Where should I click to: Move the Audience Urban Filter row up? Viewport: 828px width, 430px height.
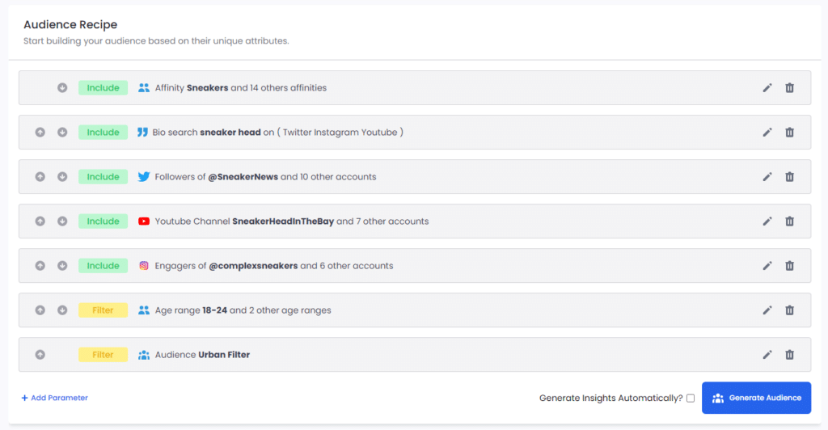pyautogui.click(x=40, y=355)
